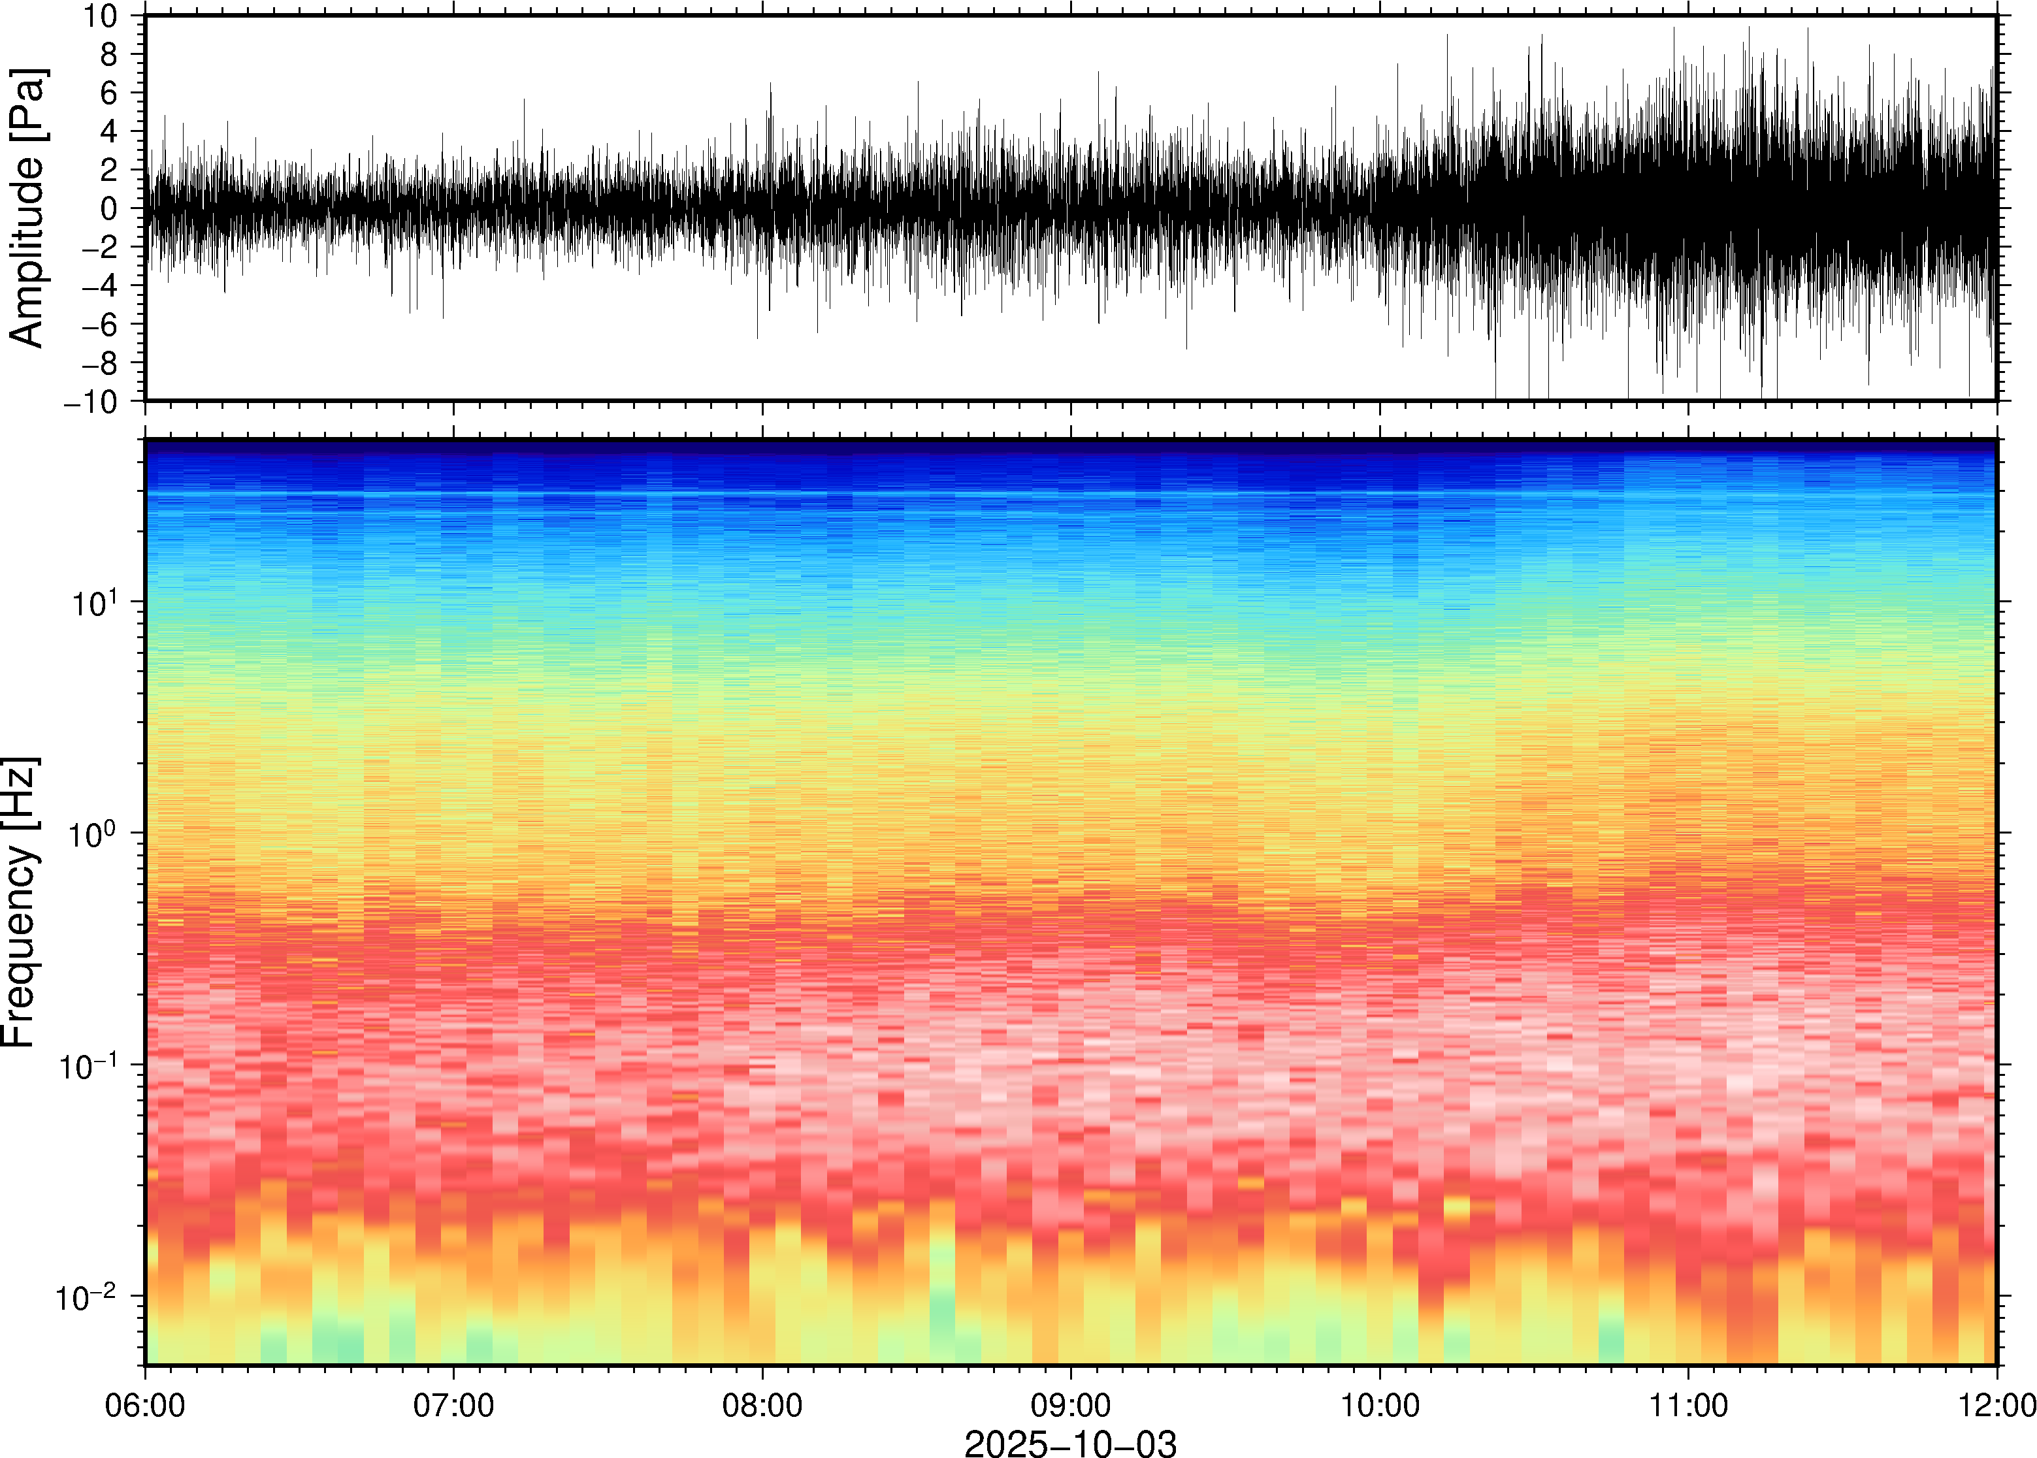Viewport: 2037px width, 1458px height.
Task: Click the 10:00 time axis label
Action: tap(1380, 1405)
